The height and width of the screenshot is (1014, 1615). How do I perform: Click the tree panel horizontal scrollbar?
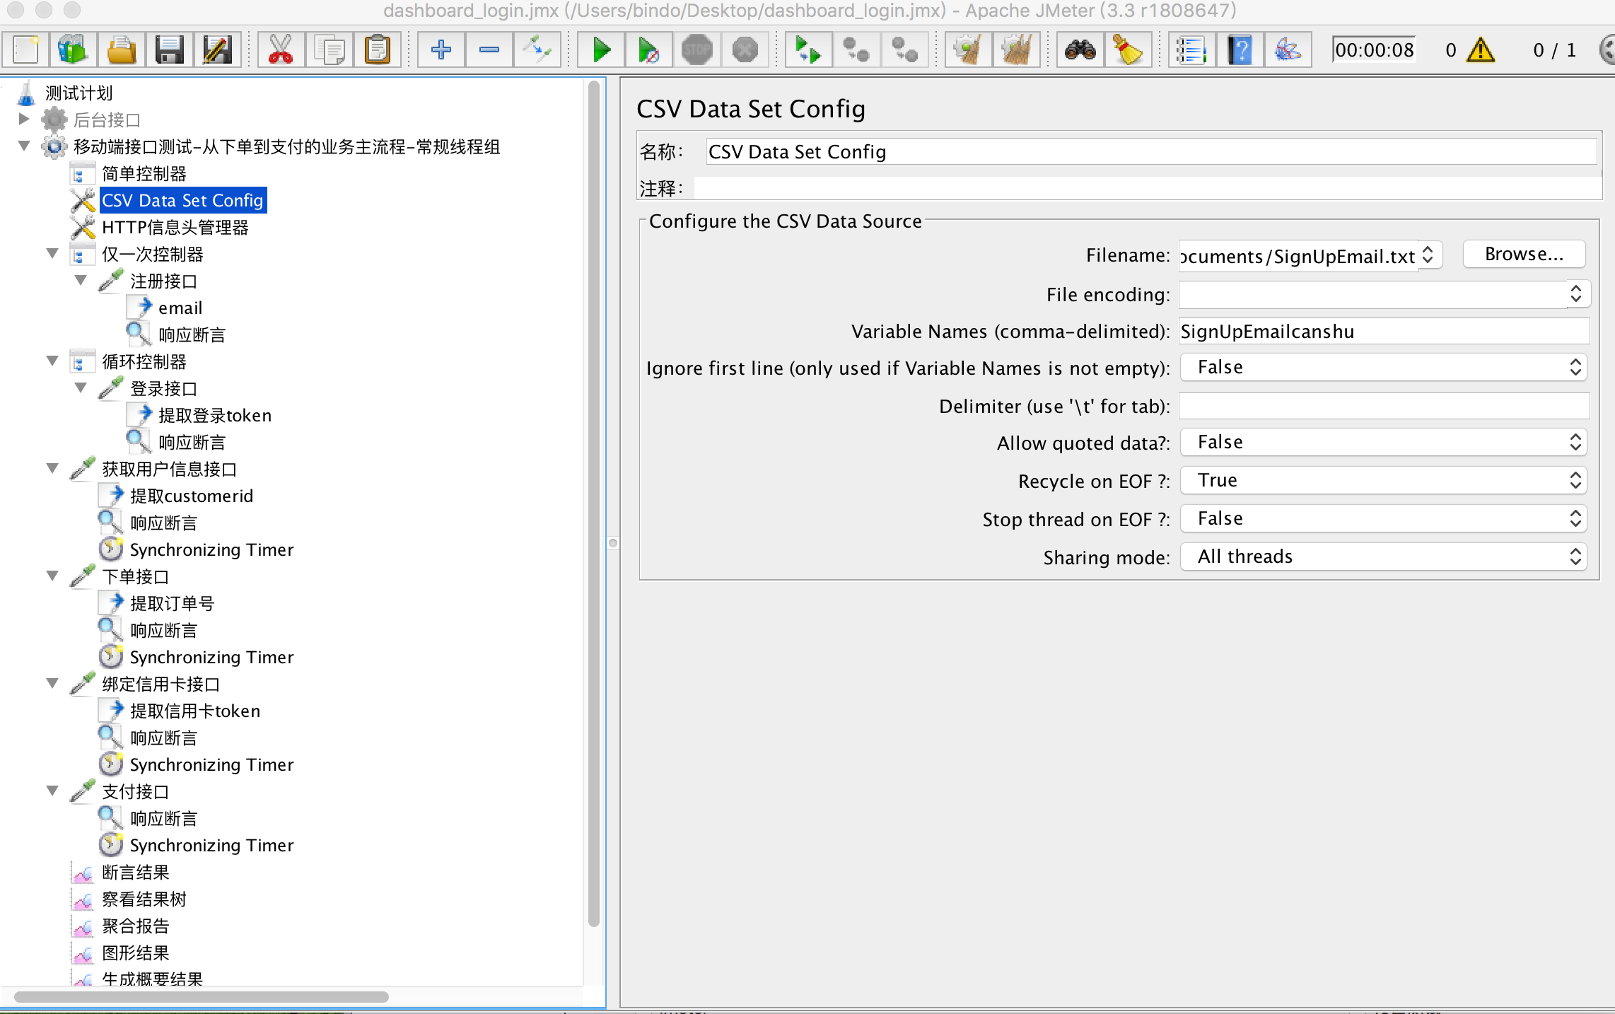tap(202, 996)
